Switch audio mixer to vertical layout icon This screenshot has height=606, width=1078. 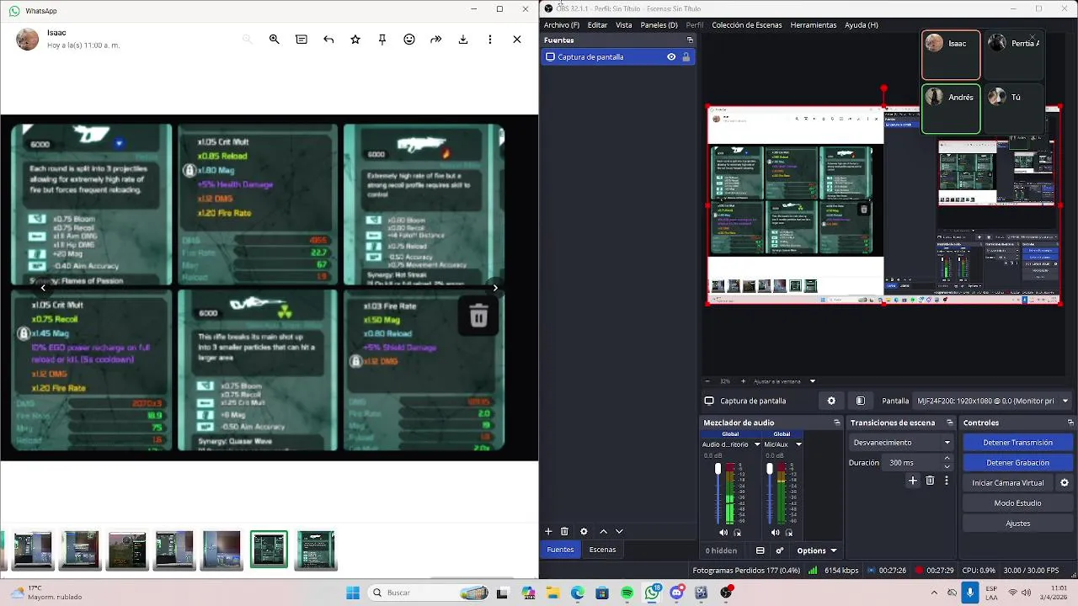click(x=760, y=550)
